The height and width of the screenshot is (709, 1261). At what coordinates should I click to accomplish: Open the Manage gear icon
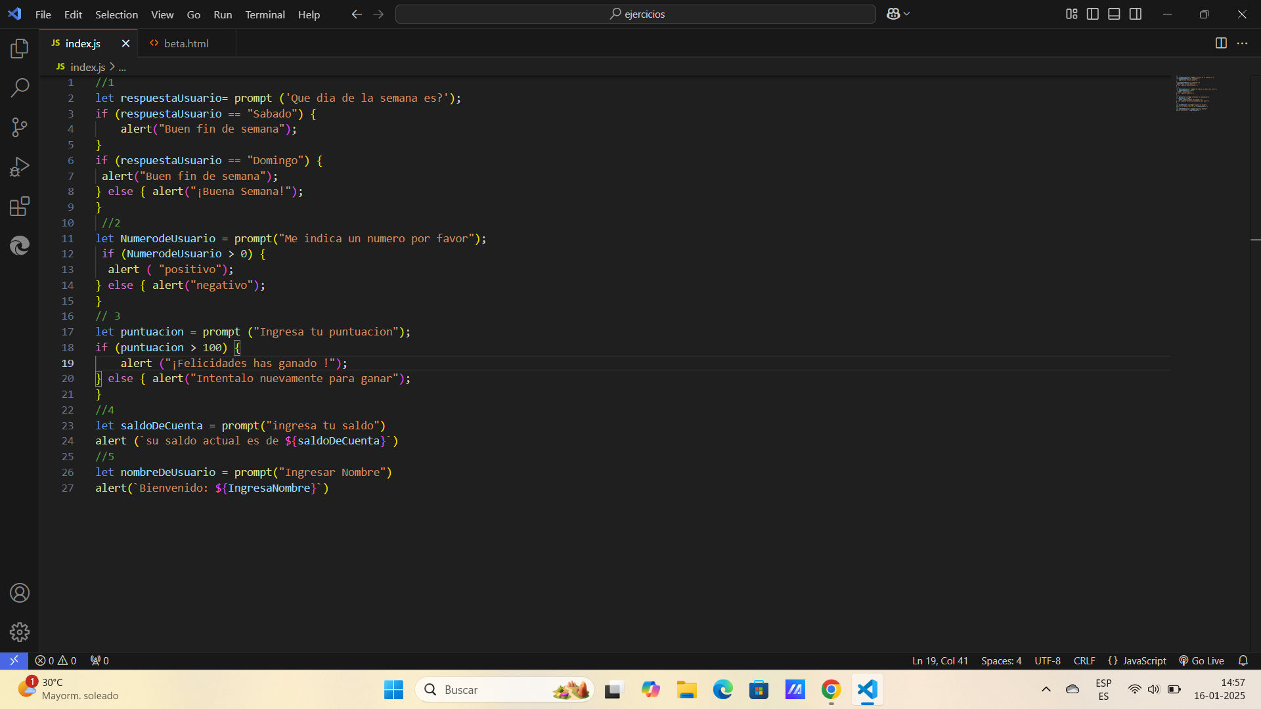pos(20,632)
